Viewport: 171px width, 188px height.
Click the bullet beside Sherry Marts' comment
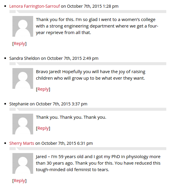pos(5,143)
